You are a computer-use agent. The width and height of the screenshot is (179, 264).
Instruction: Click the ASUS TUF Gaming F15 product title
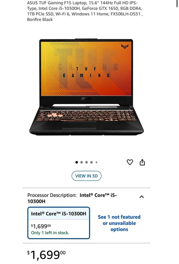tap(84, 11)
